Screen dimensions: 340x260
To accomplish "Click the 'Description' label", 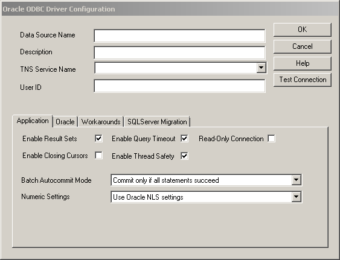I will pyautogui.click(x=36, y=52).
